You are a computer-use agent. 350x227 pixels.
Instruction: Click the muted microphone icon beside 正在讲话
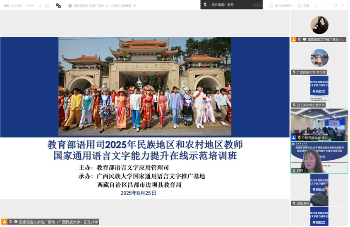pyautogui.click(x=206, y=5)
